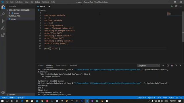Switch to the DEBUG CONSOLE tab

[x=62, y=66]
